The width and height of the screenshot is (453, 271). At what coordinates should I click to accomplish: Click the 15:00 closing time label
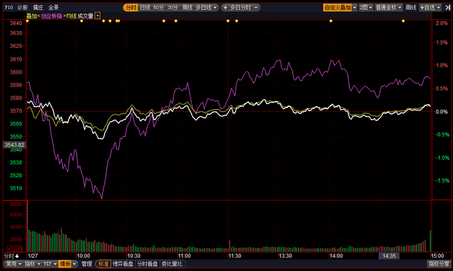437,256
